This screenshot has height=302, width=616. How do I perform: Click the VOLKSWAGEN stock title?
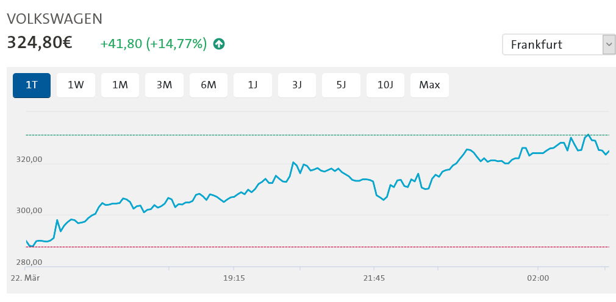point(54,19)
